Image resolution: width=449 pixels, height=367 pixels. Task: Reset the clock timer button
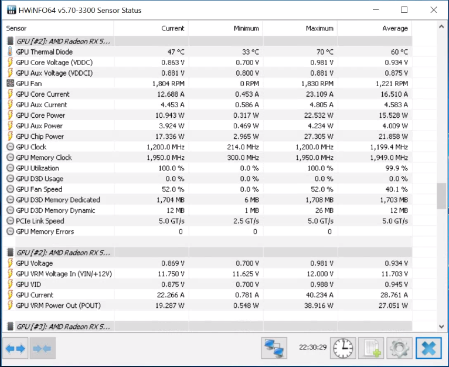coord(343,348)
